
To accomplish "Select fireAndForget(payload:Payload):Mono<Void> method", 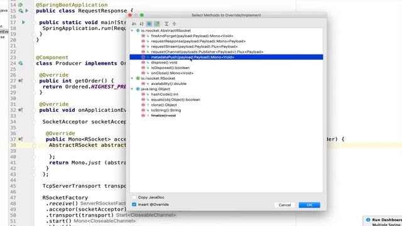I will pos(192,36).
